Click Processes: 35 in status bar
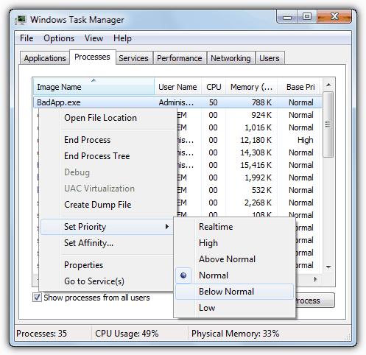This screenshot has width=366, height=355. click(41, 334)
